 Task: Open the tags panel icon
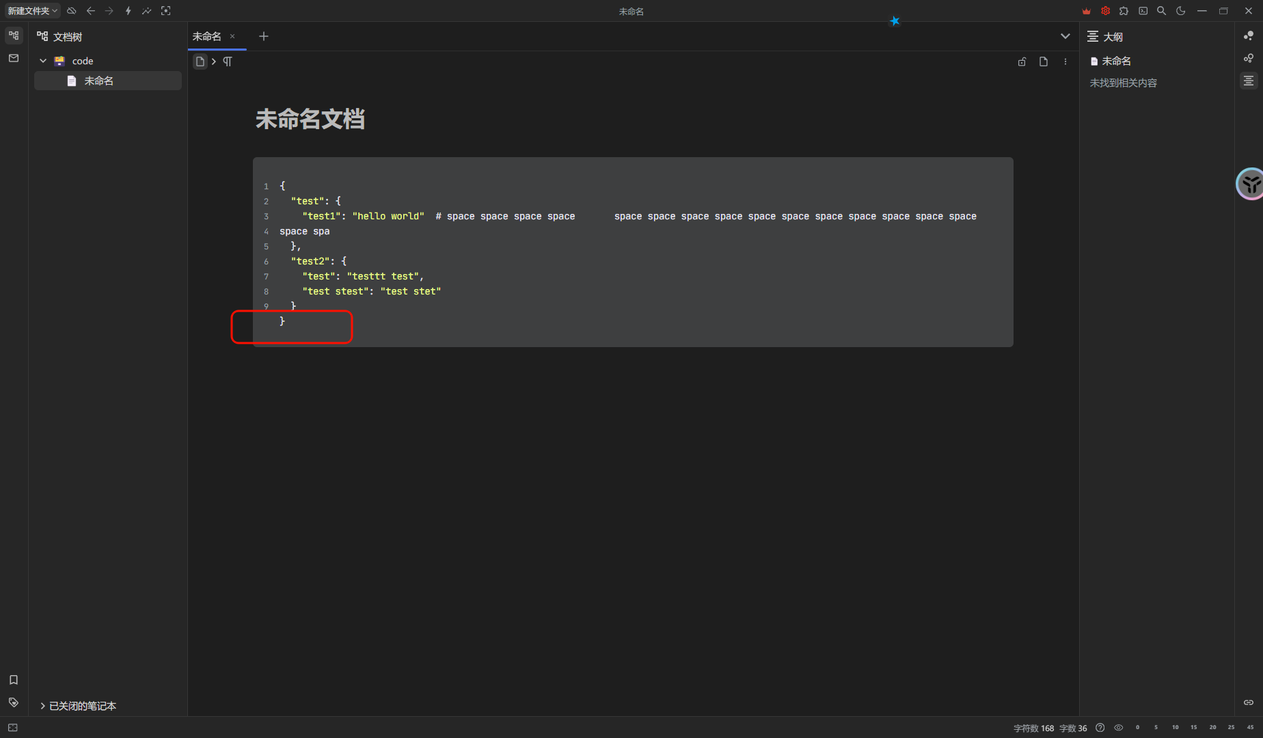click(x=14, y=702)
